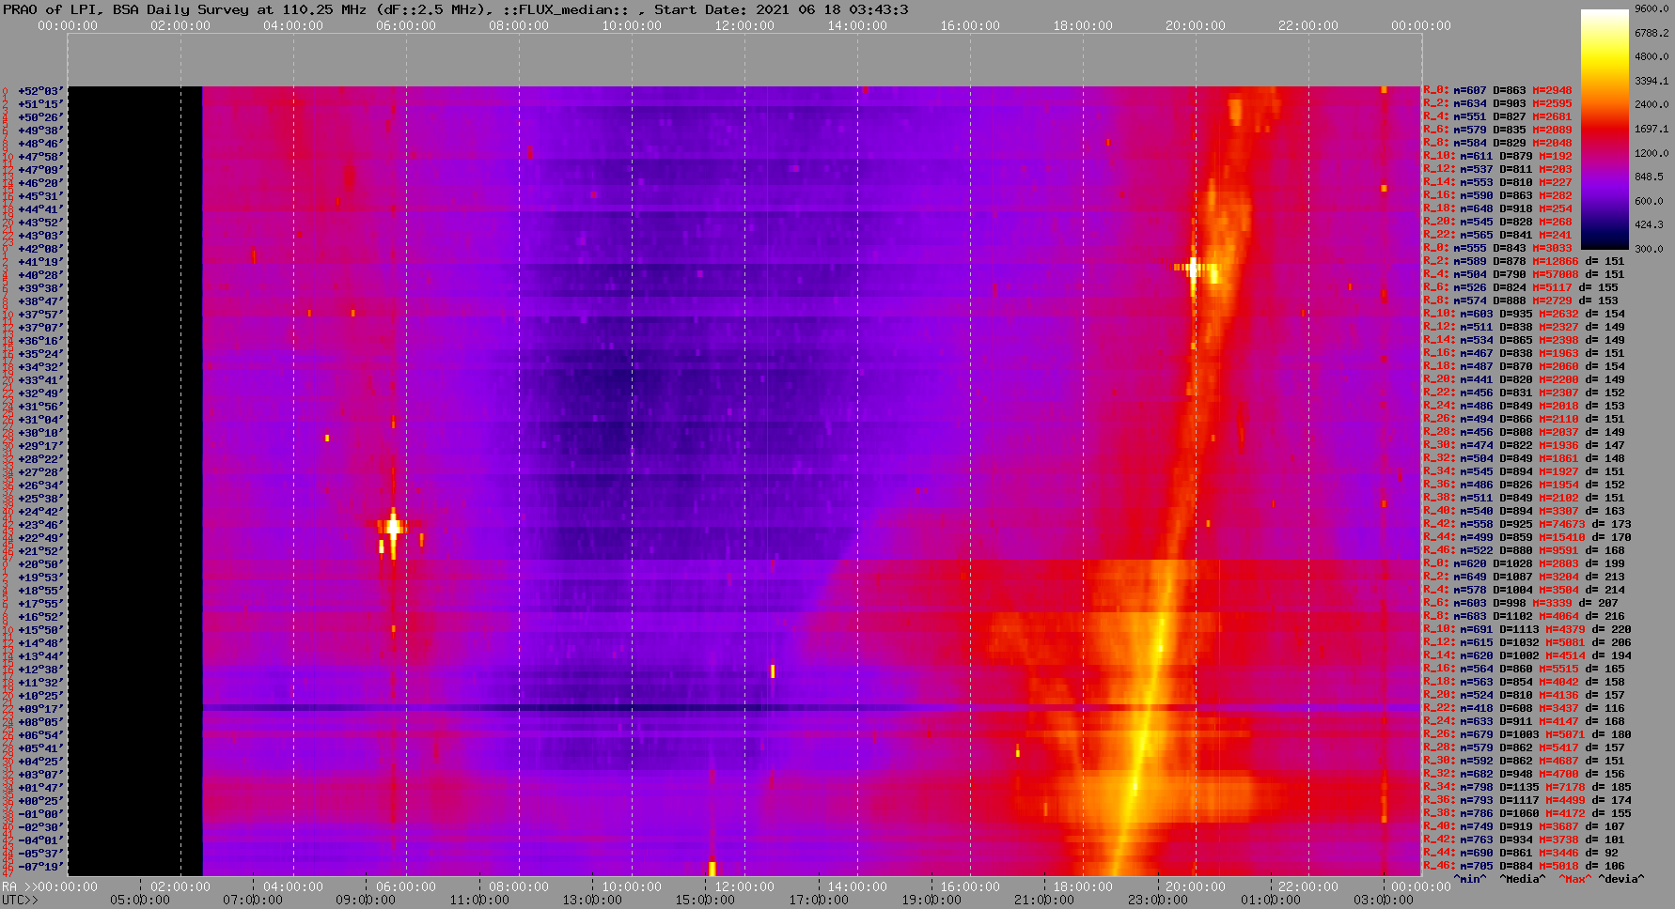This screenshot has width=1675, height=909.
Task: Click the +09°17' declination label
Action: [x=40, y=709]
